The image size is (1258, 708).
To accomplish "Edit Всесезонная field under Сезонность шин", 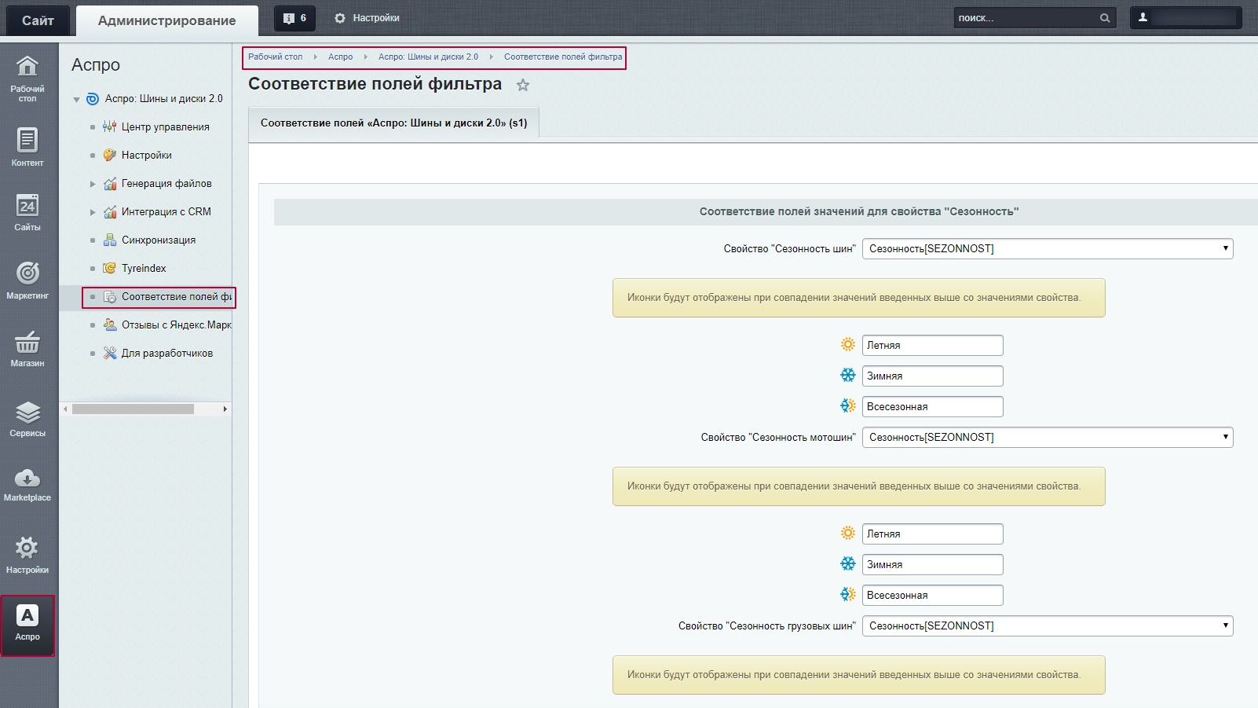I will point(932,406).
